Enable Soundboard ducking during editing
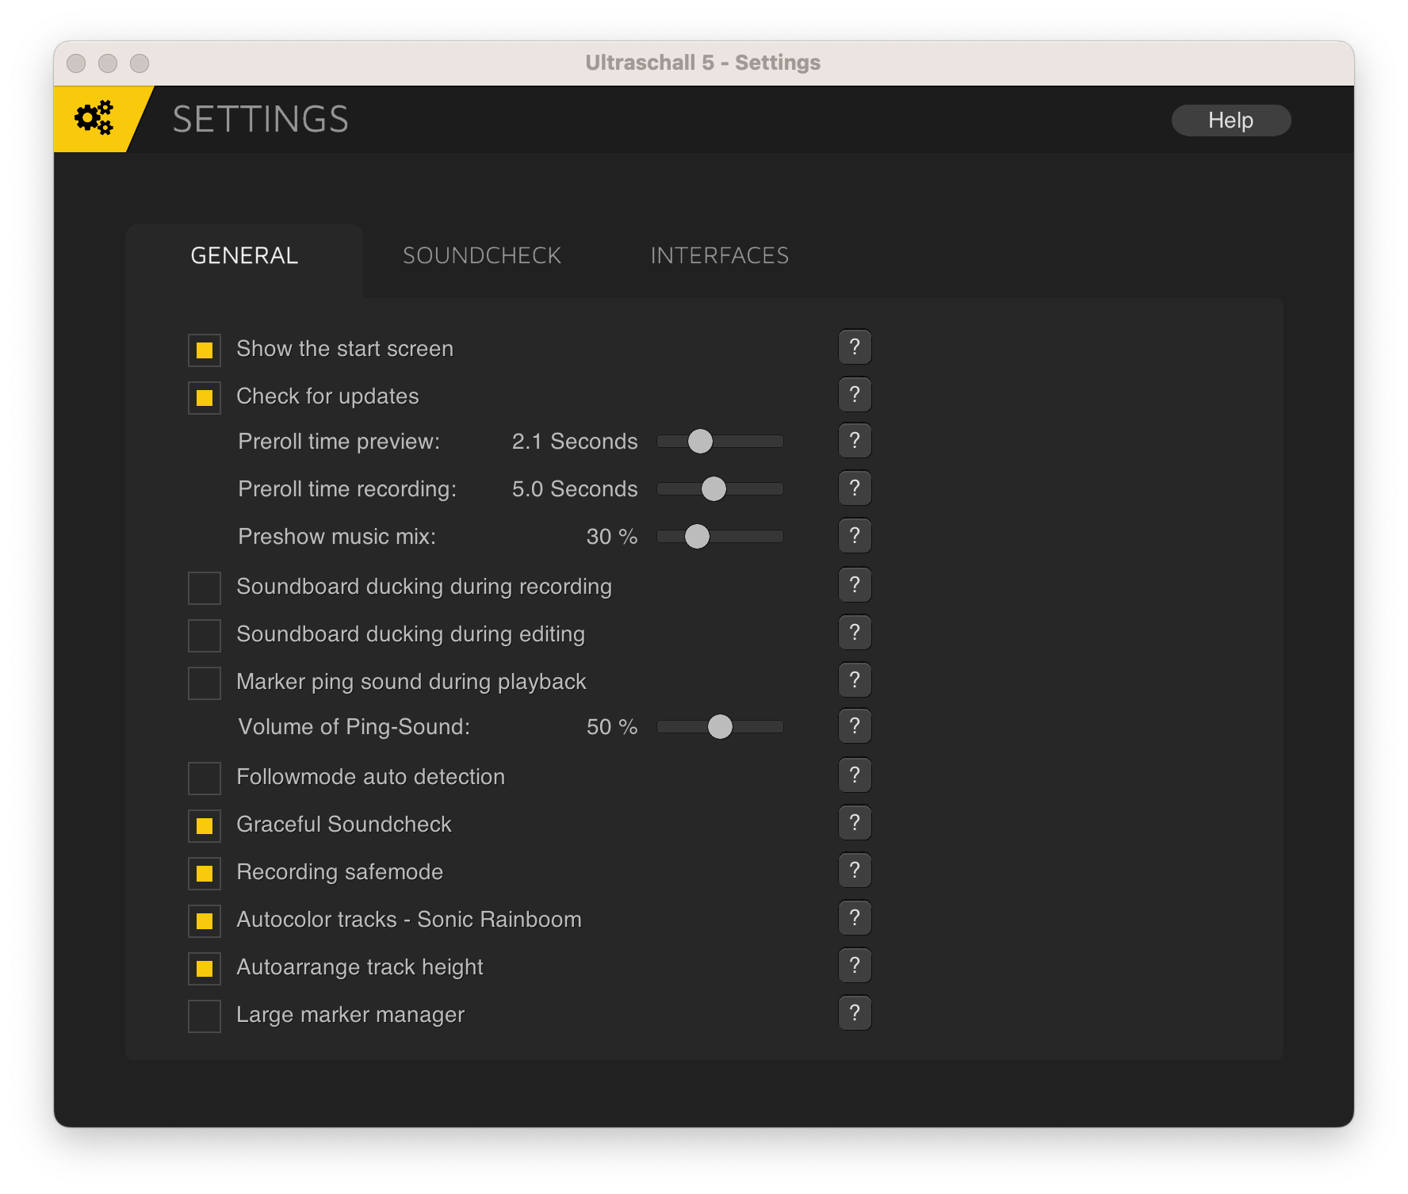Viewport: 1408px width, 1194px height. (205, 636)
